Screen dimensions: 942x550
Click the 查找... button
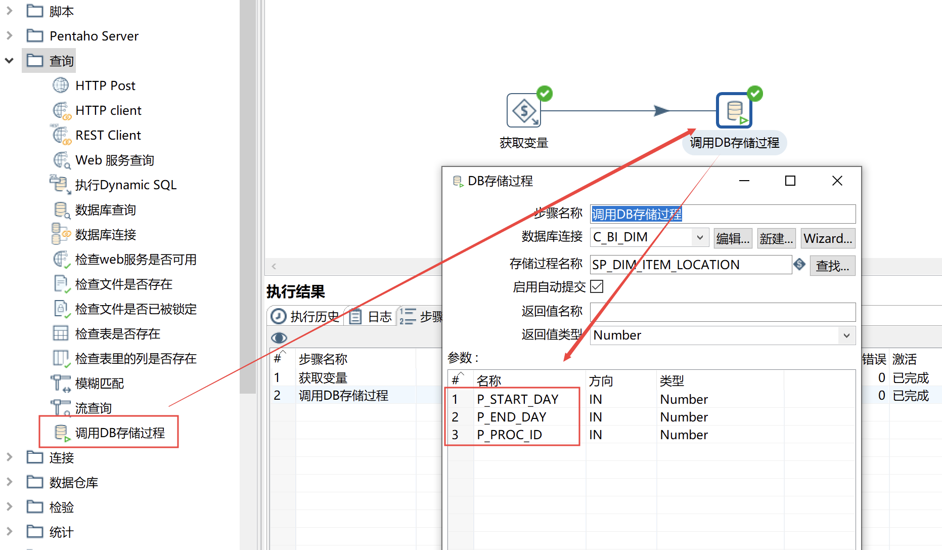pos(832,266)
